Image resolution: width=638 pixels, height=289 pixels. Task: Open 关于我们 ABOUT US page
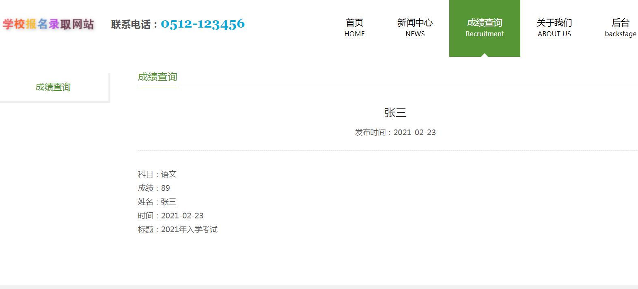[x=554, y=28]
